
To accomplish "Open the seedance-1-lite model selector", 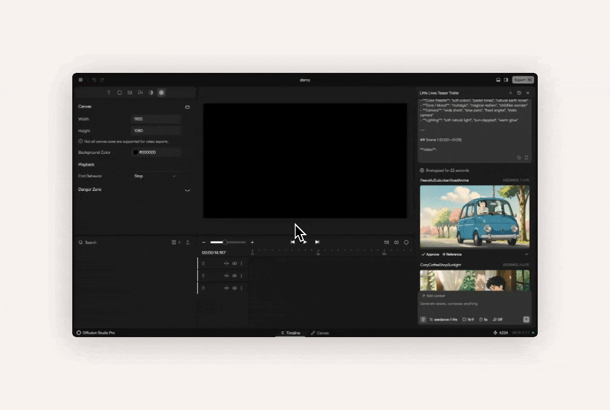I will pos(443,319).
